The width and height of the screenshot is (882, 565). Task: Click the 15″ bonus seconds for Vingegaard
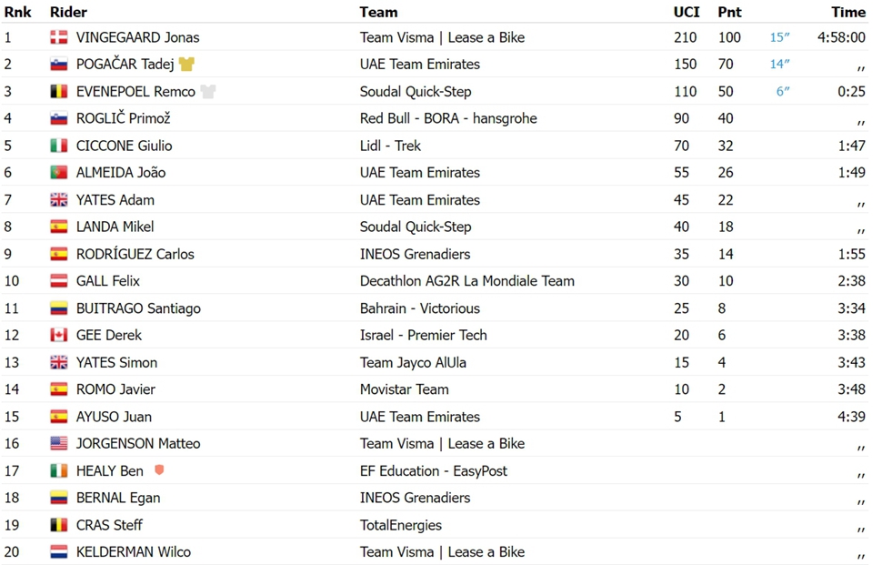click(x=779, y=37)
